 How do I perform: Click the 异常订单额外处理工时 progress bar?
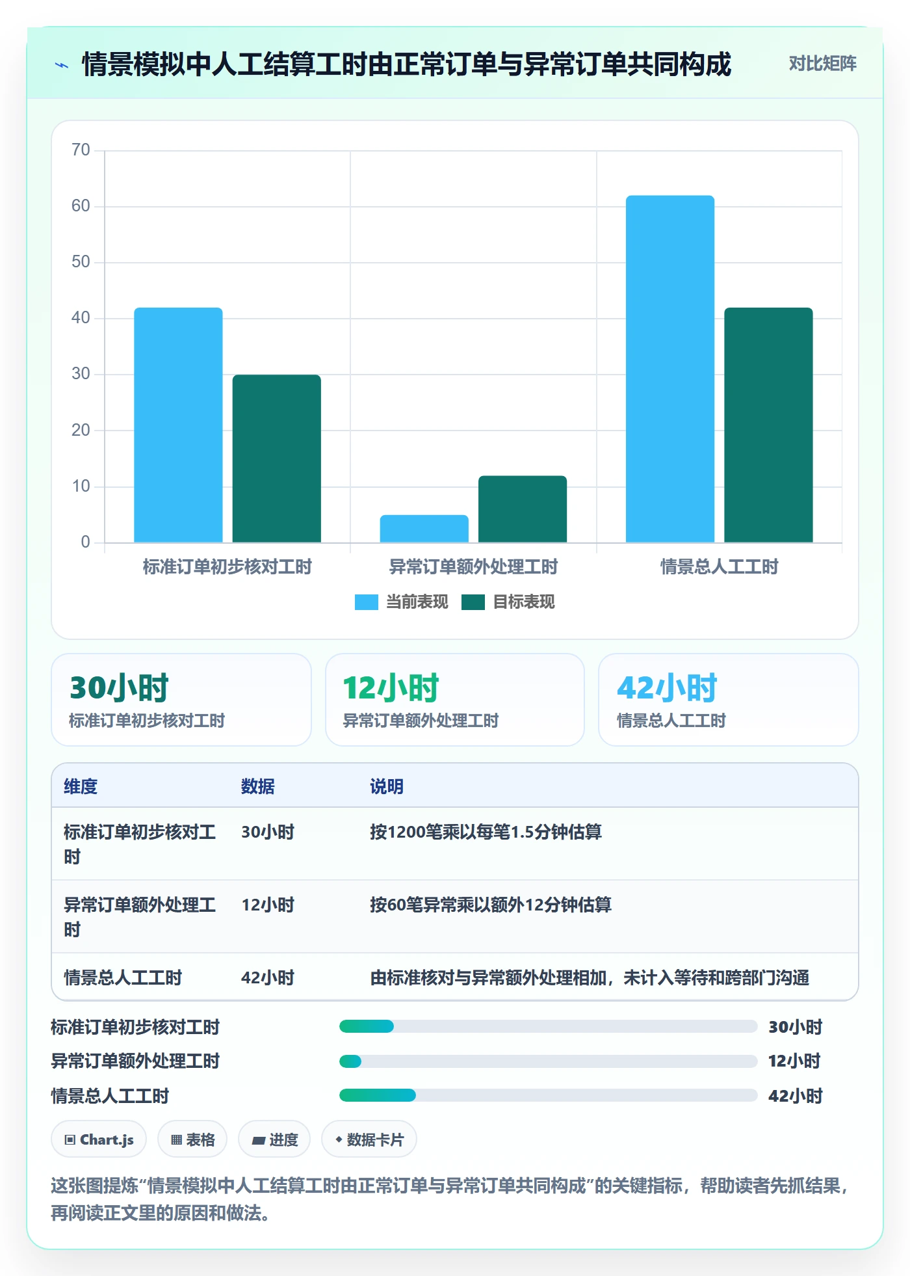[548, 1061]
